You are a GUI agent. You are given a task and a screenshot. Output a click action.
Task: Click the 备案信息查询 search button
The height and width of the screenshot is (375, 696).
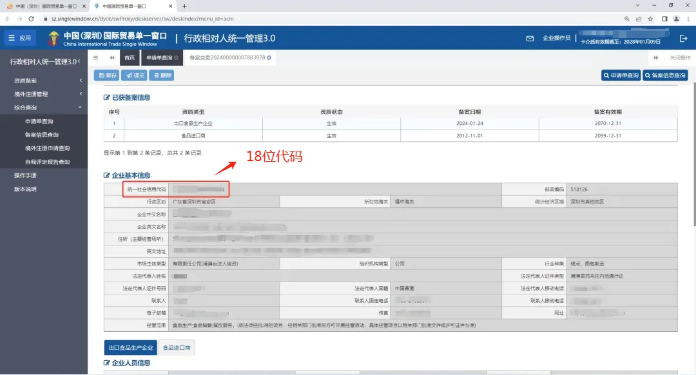[665, 75]
